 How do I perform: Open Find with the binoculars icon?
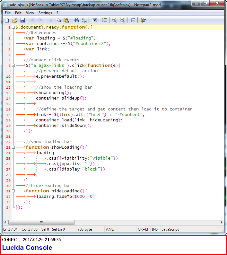[x=76, y=20]
